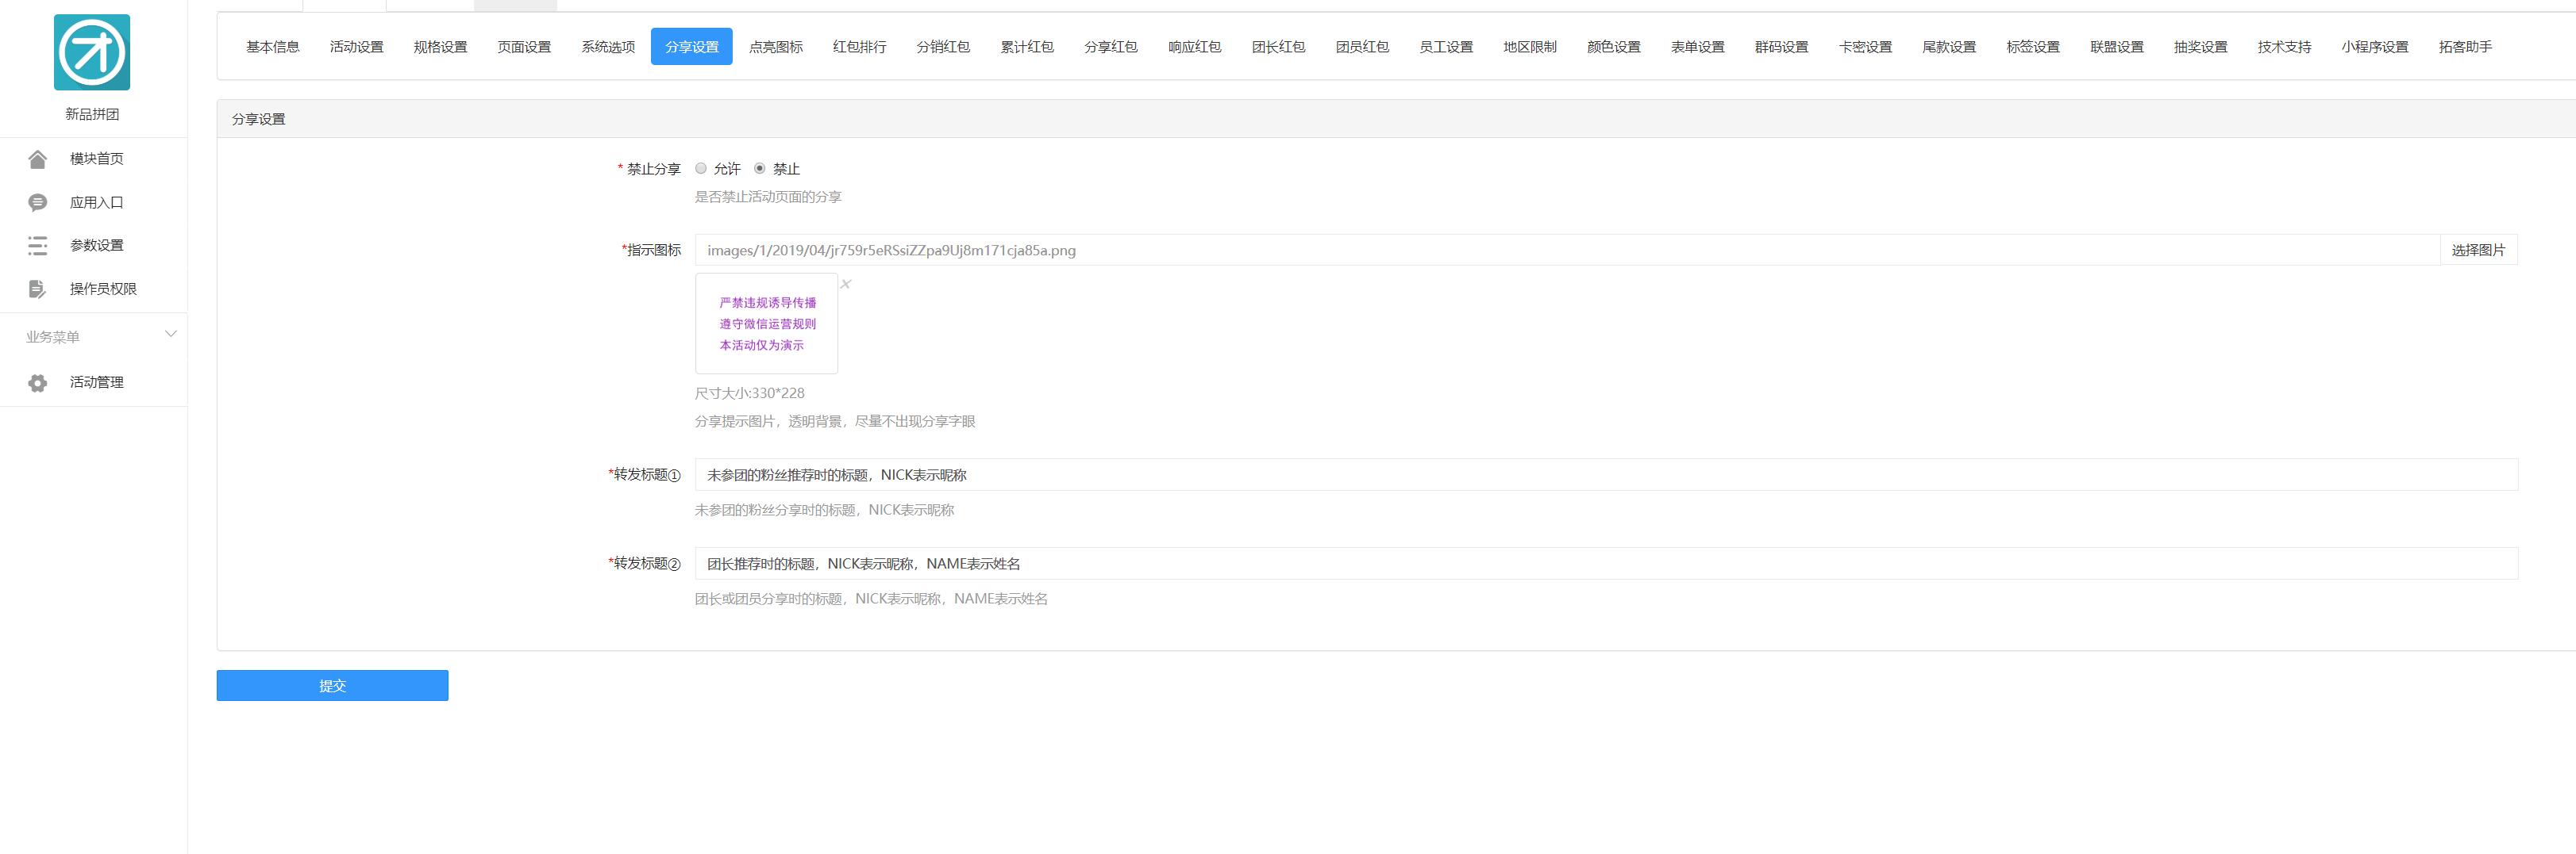The height and width of the screenshot is (854, 2576).
Task: Remove the indicator image with the X icon
Action: [x=846, y=285]
